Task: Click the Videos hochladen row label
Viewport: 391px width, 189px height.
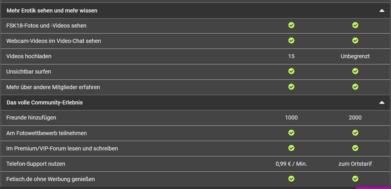Action: click(x=29, y=56)
